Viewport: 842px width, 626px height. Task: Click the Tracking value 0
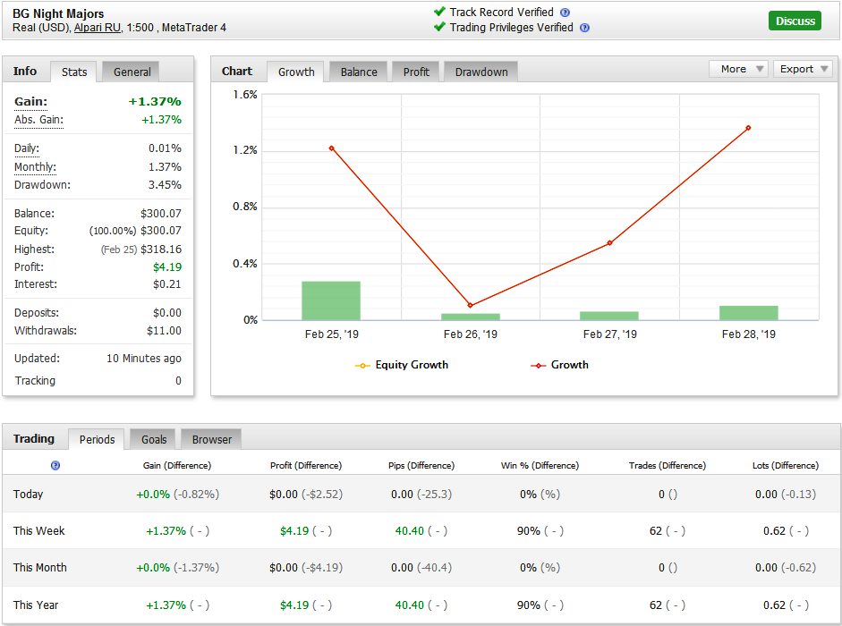click(178, 381)
